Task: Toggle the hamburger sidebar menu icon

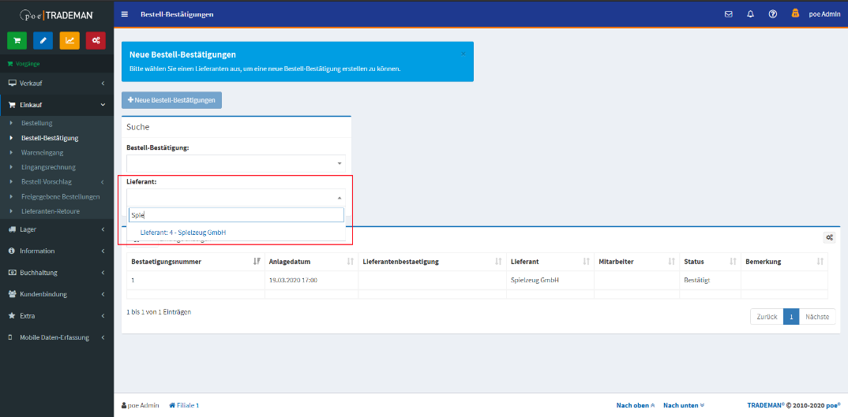Action: point(125,15)
